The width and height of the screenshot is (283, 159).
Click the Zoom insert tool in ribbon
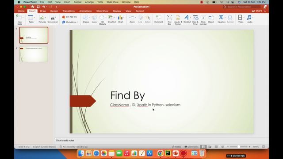[x=132, y=19]
